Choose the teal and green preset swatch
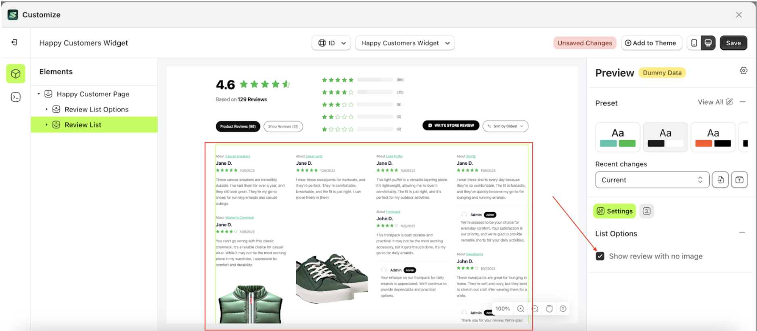Image resolution: width=757 pixels, height=331 pixels. 617,137
